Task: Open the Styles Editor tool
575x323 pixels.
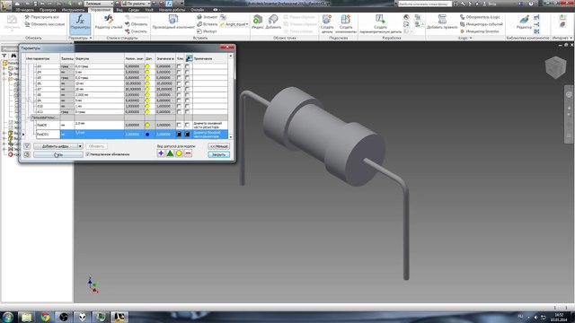Action: coord(108,22)
